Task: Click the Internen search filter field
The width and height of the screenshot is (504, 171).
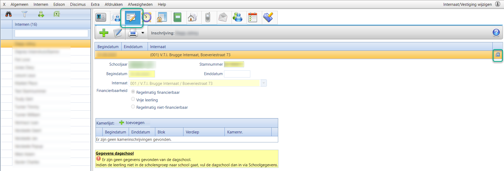Action: tap(51, 33)
